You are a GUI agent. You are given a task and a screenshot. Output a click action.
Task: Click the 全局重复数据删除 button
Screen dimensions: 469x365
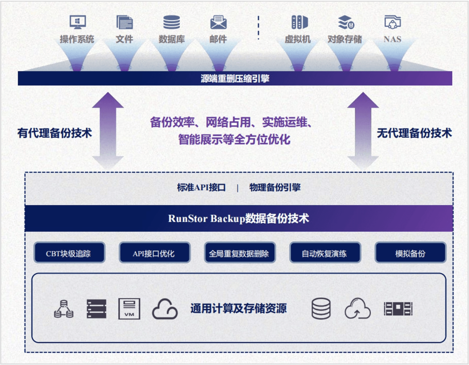(239, 254)
